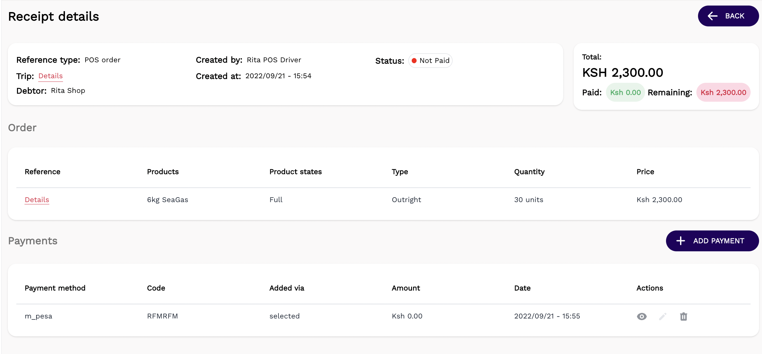The width and height of the screenshot is (762, 354).
Task: Click the left arrow icon in BACK button
Action: tap(712, 16)
